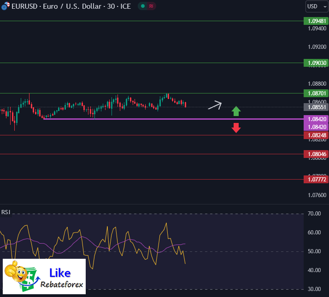Click the 50.00 RSI scale value
Screen dimensions: 329x297
(x=314, y=251)
